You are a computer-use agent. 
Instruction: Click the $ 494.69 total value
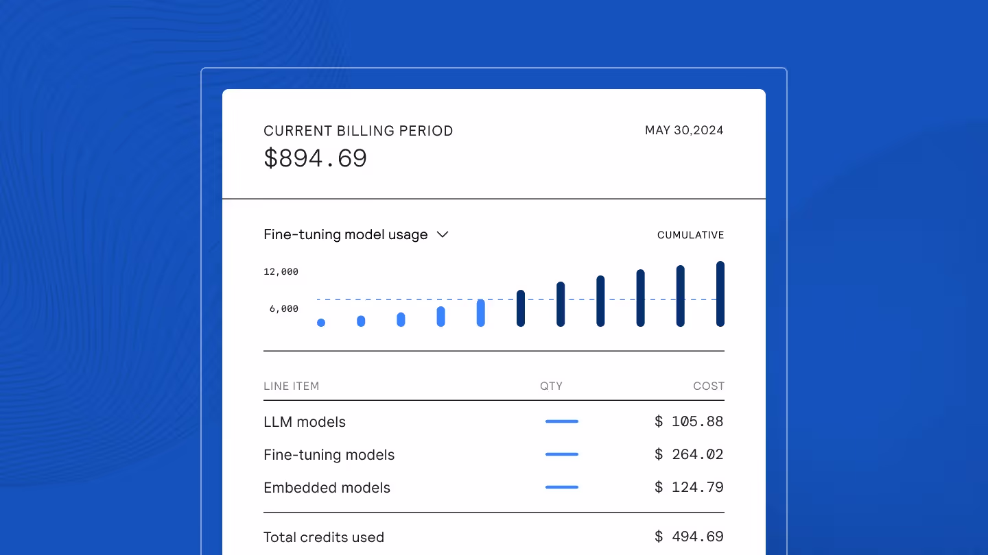tap(689, 536)
